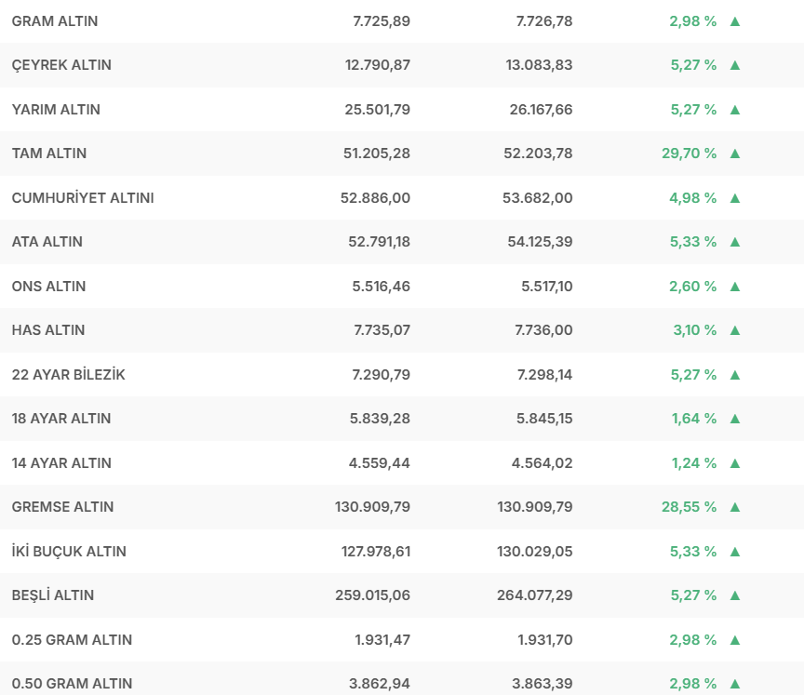Click the green up arrow for GRAM ALTIN
This screenshot has width=804, height=695.
click(x=734, y=21)
